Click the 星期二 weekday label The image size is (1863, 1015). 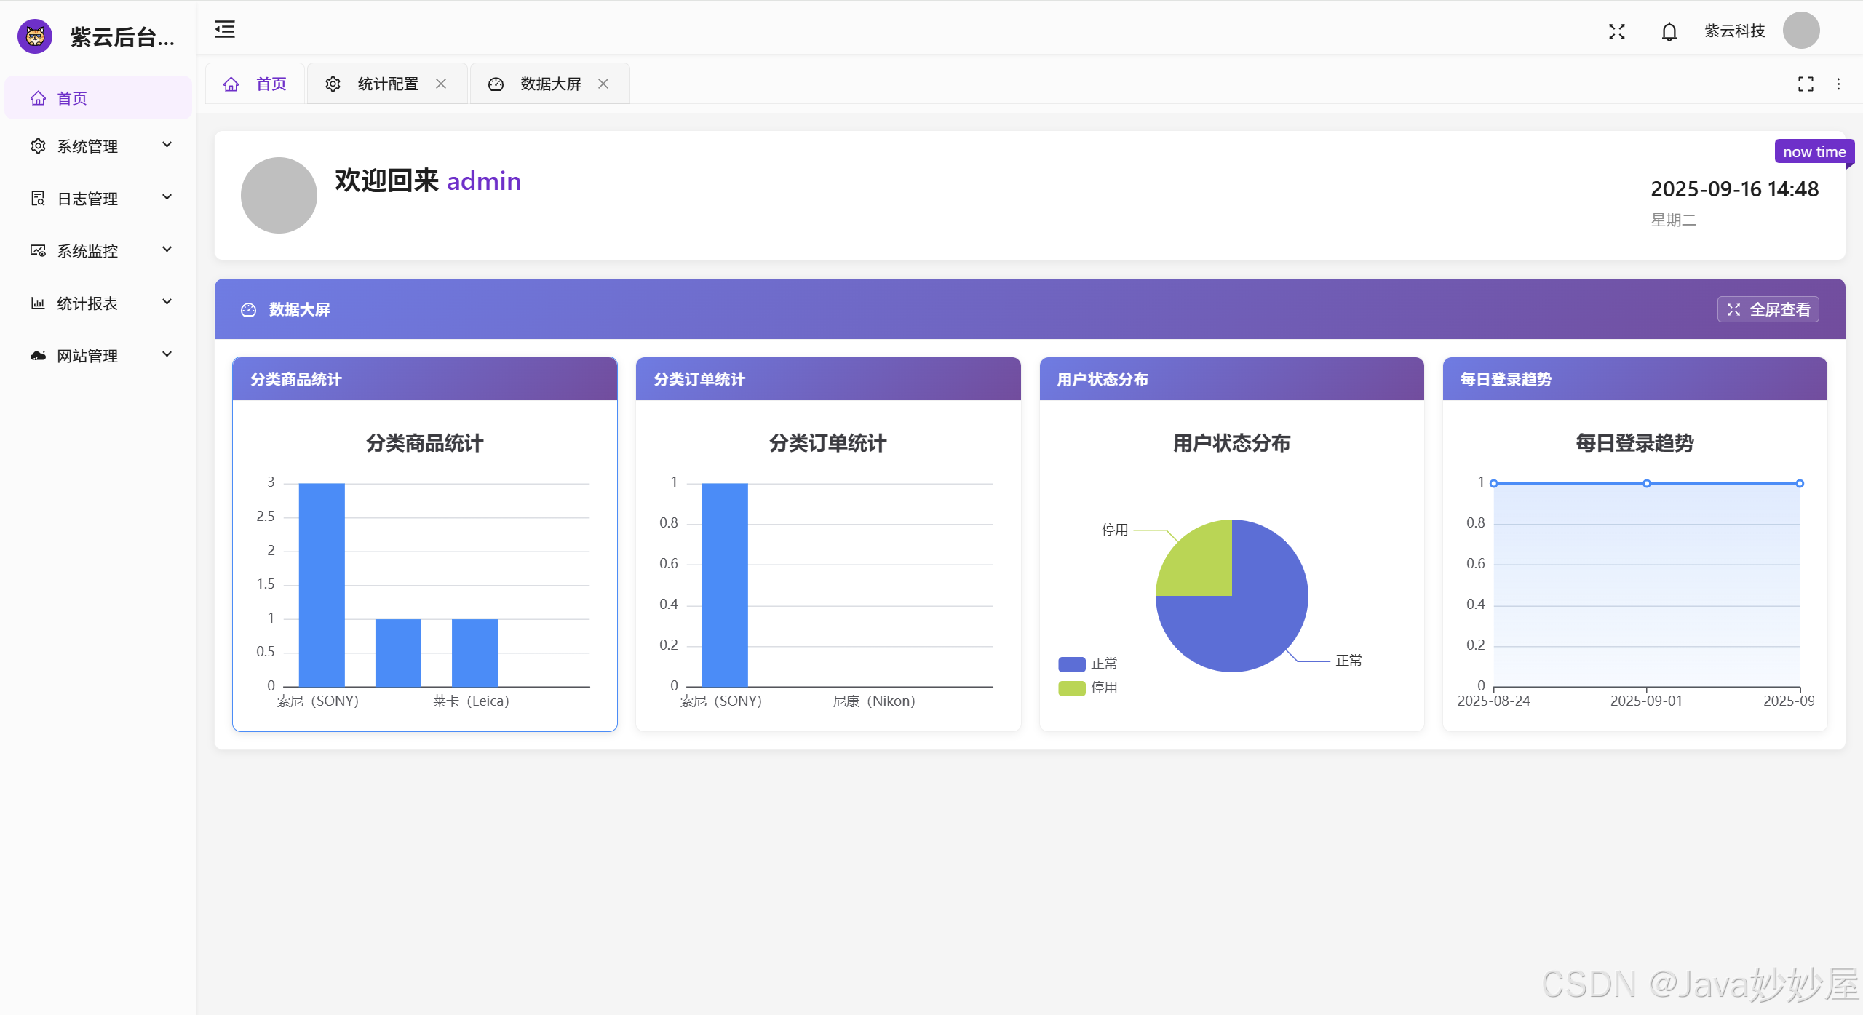[x=1673, y=220]
